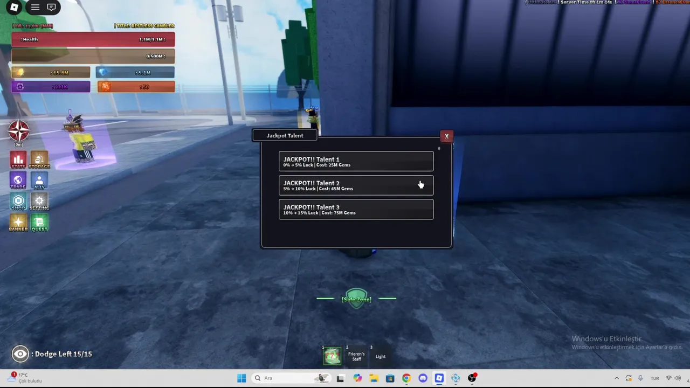The width and height of the screenshot is (690, 388).
Task: Open the Trade menu
Action: 18,181
